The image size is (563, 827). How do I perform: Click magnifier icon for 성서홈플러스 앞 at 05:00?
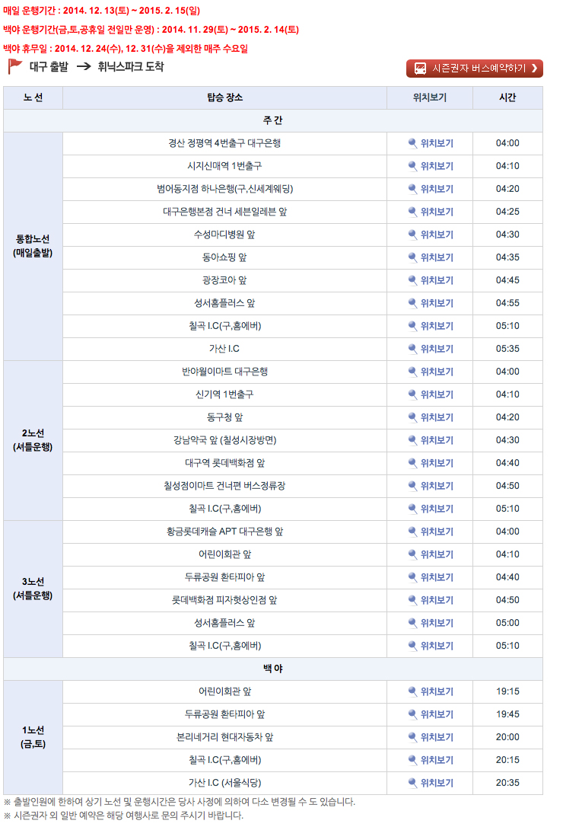pos(413,623)
